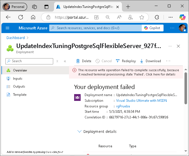Open more options beside the deployment title
The width and height of the screenshot is (189, 156).
coord(170,46)
